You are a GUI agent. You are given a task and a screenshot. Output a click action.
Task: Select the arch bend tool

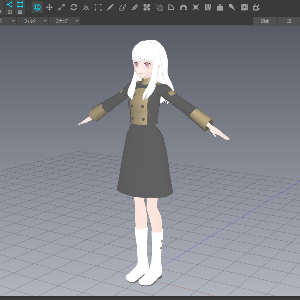point(183,7)
